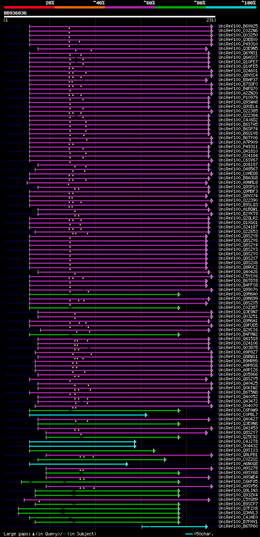Select hit UniRef100_Q9XEL4
Image resolution: width=260 pixels, height=537 pixels.
point(238,106)
